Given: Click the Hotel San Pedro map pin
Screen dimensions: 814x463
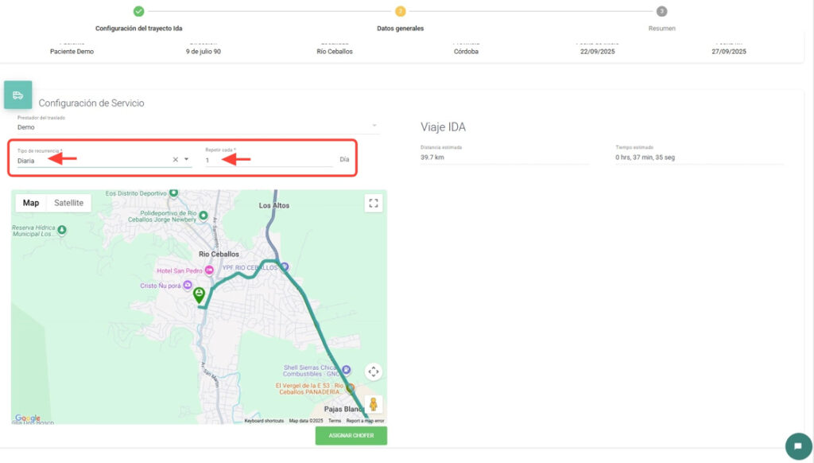Looking at the screenshot, I should [x=209, y=270].
